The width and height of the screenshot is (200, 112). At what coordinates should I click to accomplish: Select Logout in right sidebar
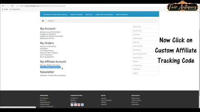pyautogui.click(x=145, y=73)
